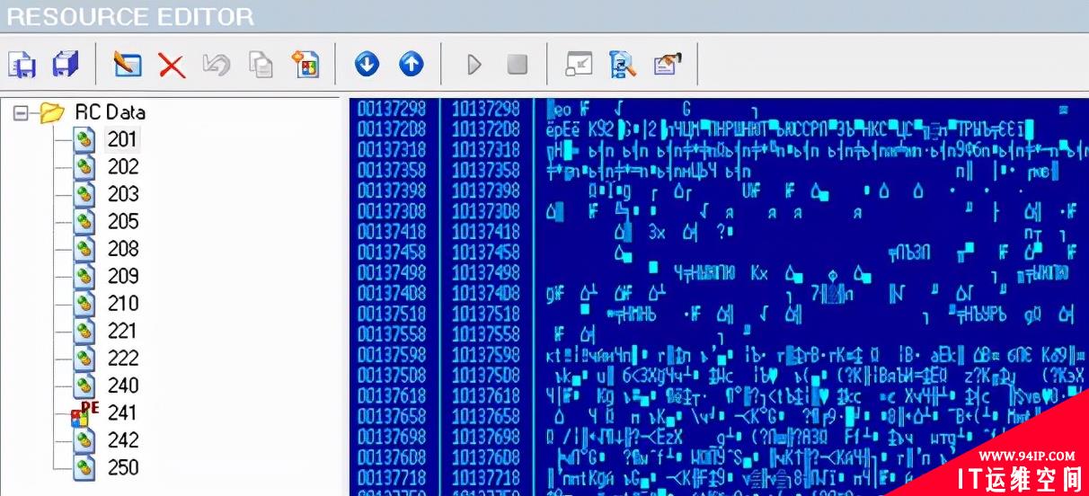Click address 10137598 in second column
This screenshot has height=496, width=1089.
tap(485, 355)
